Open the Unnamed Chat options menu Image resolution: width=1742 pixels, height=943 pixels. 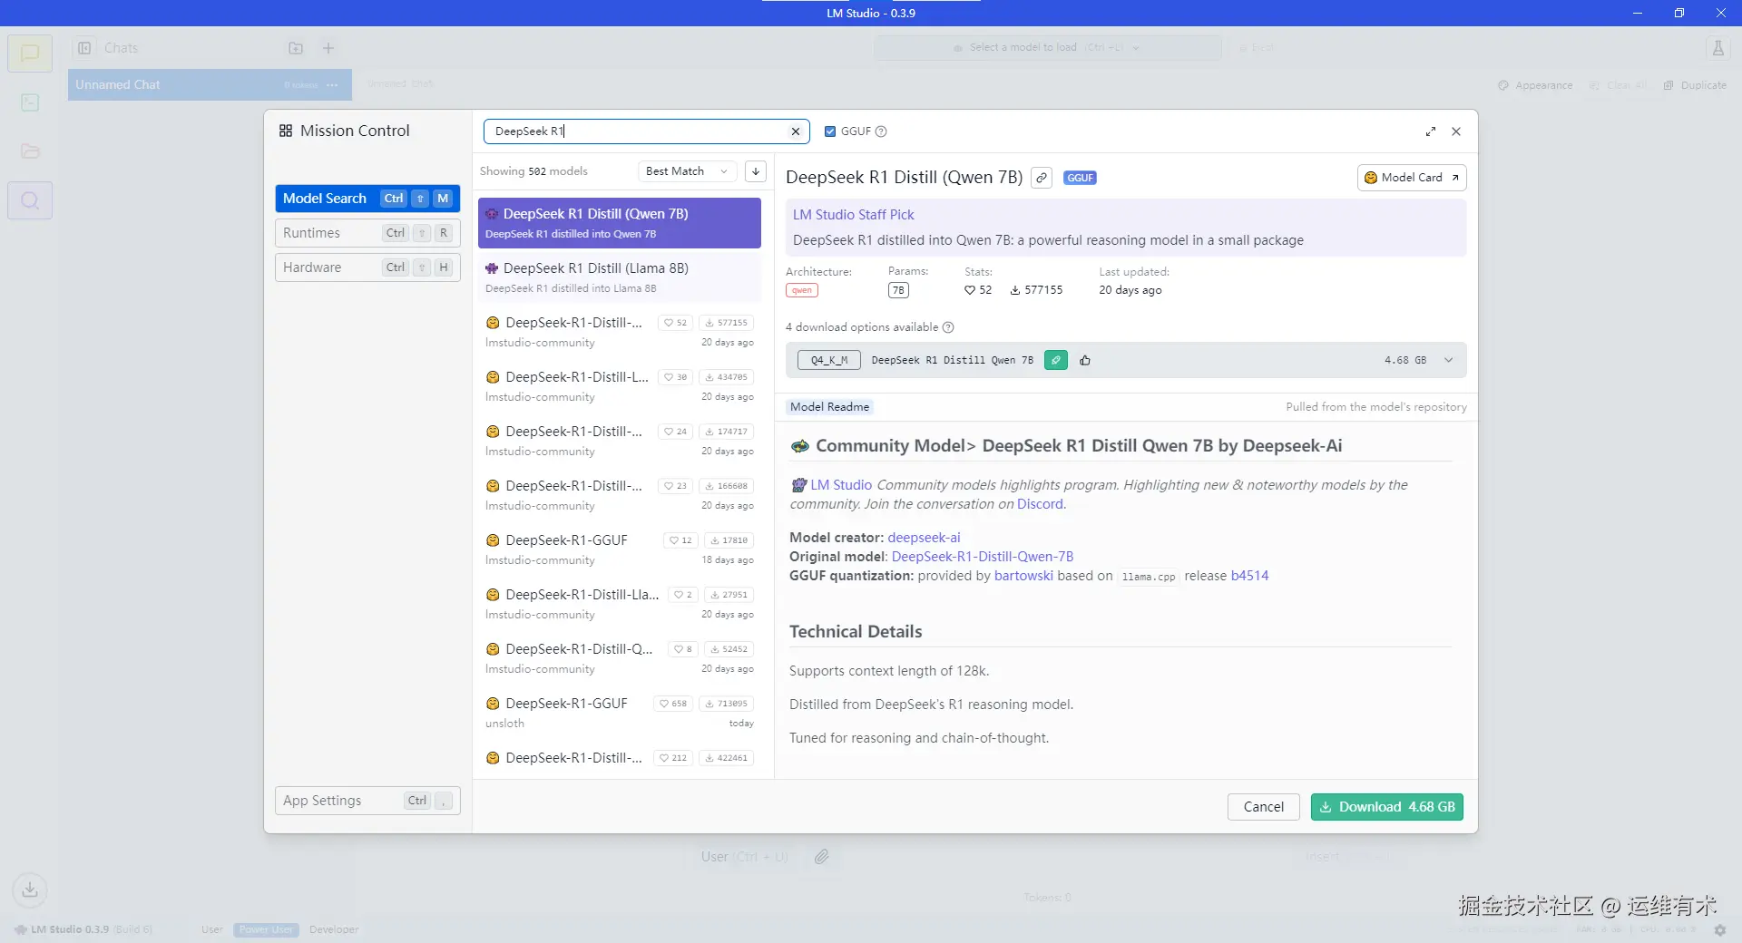pos(332,85)
